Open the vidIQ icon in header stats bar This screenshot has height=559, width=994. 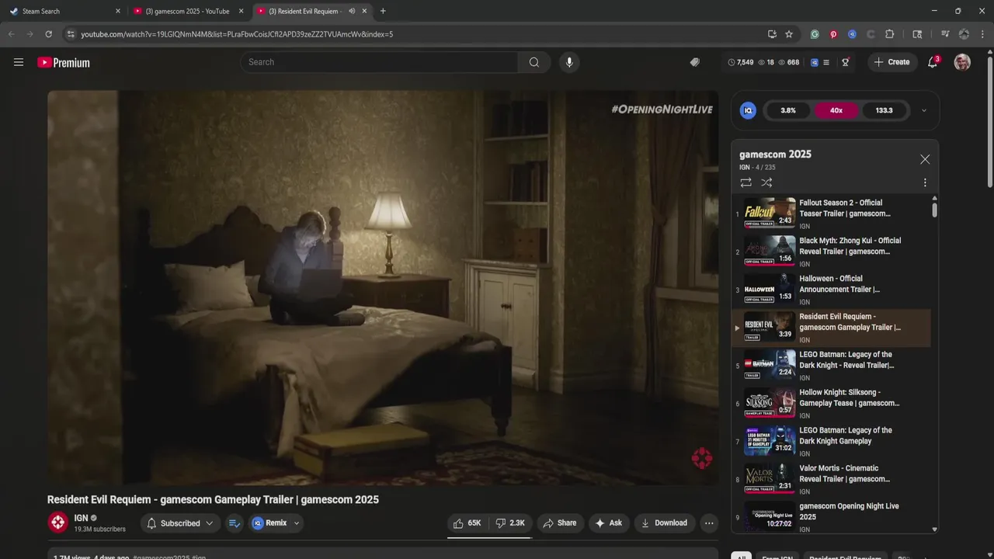(814, 62)
